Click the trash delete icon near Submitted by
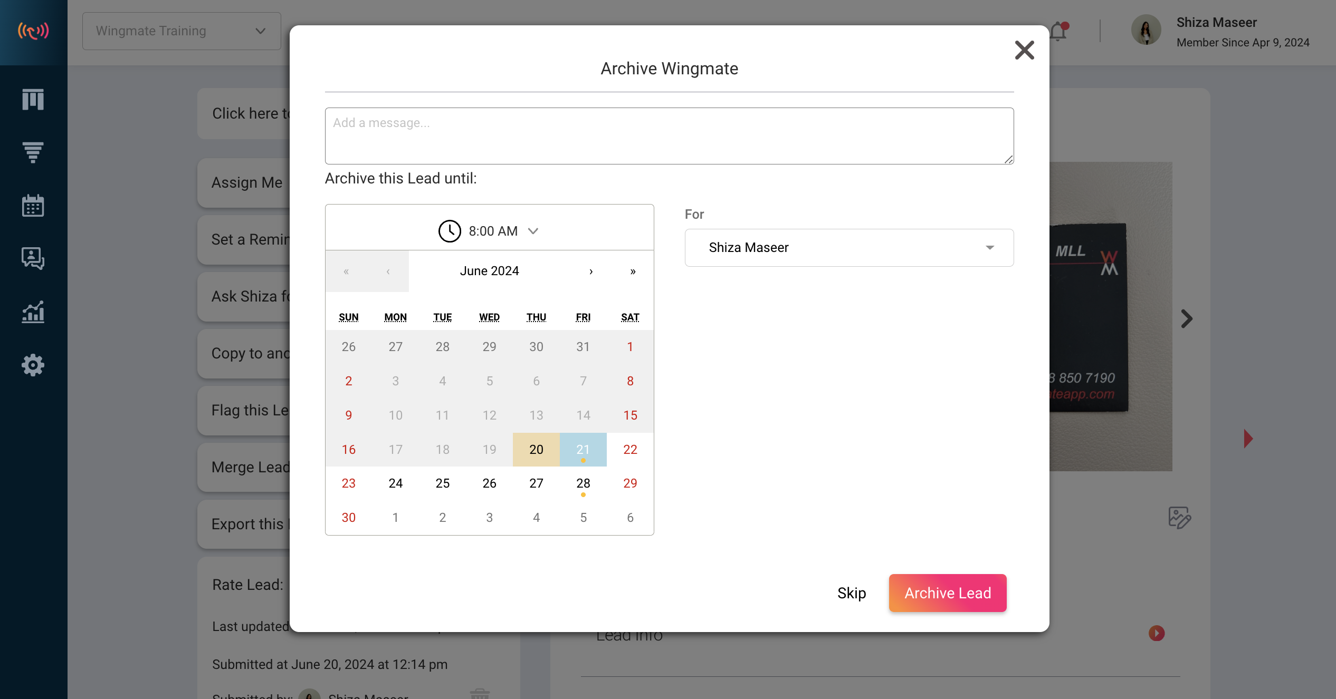The height and width of the screenshot is (699, 1336). [x=480, y=694]
